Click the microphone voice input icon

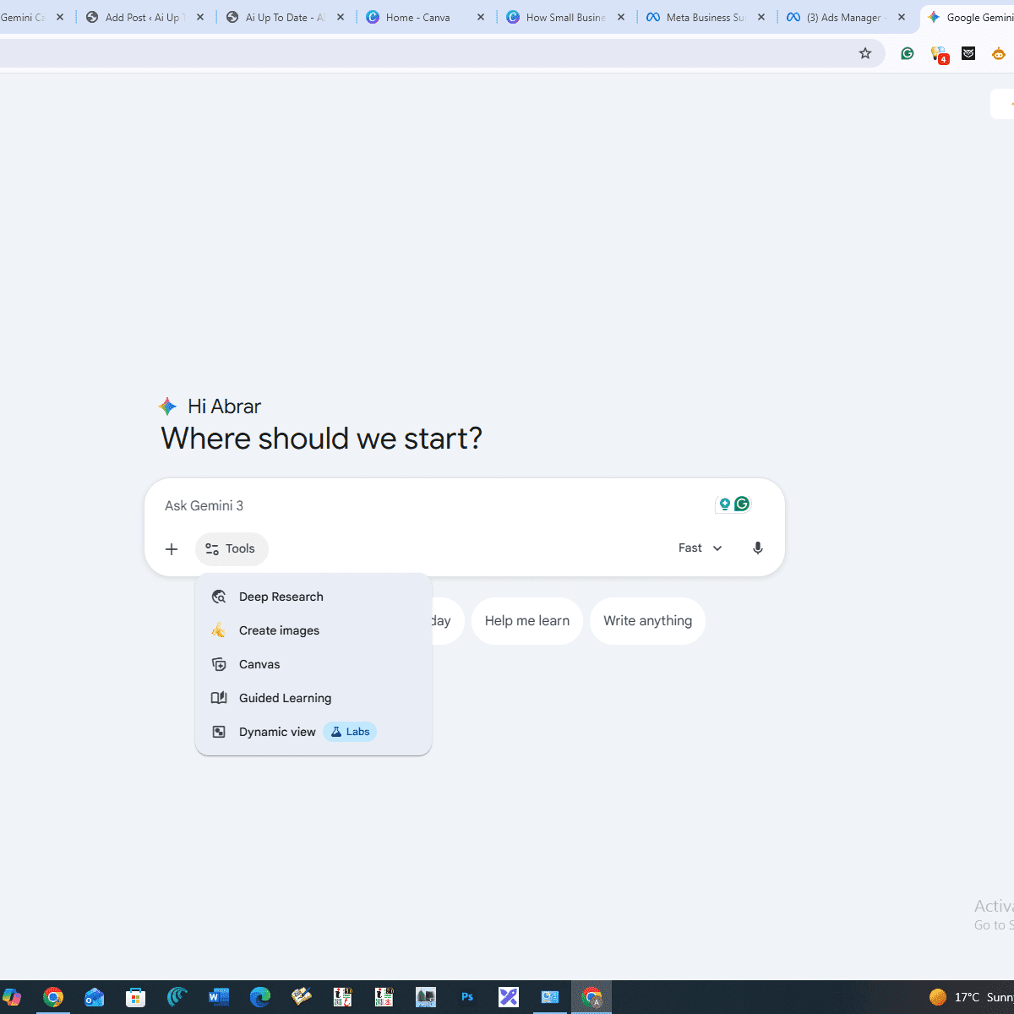757,548
